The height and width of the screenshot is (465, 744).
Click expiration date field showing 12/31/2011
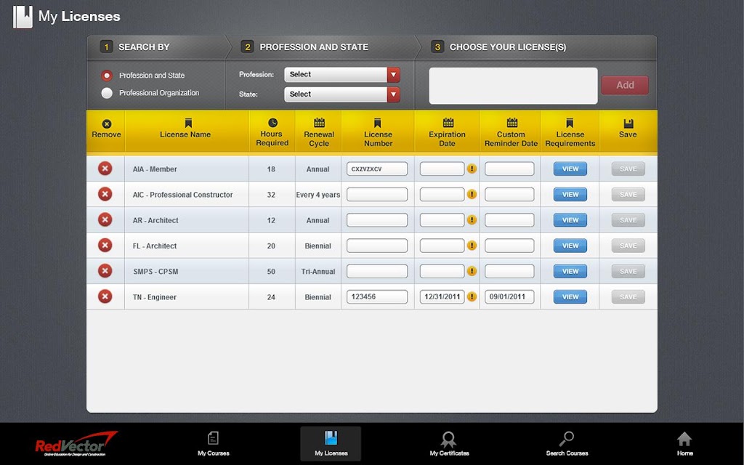pyautogui.click(x=442, y=297)
